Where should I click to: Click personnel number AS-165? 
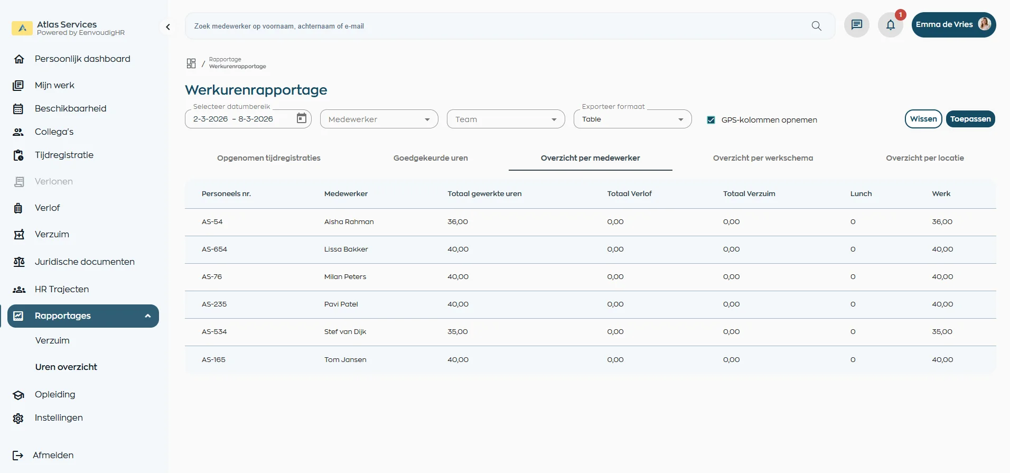213,360
